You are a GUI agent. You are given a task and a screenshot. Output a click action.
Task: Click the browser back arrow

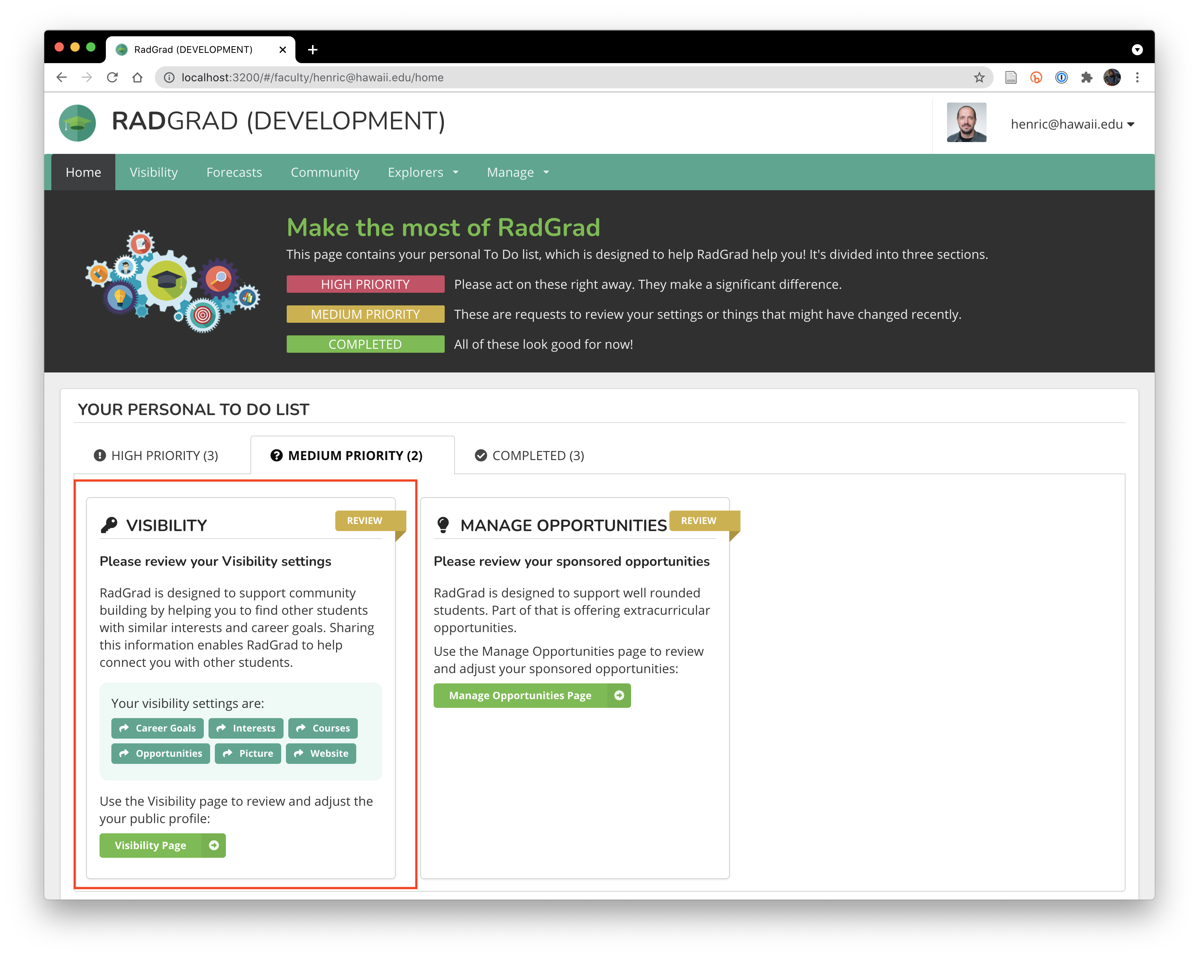pos(62,77)
